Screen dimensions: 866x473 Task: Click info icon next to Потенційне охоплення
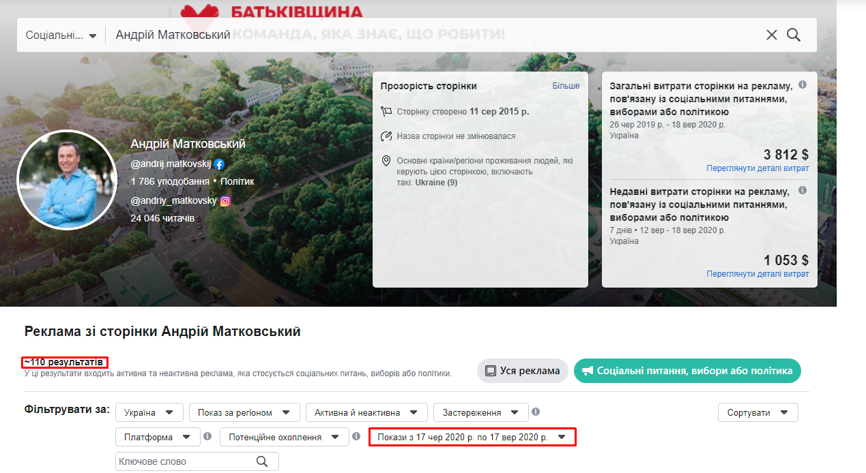click(356, 436)
